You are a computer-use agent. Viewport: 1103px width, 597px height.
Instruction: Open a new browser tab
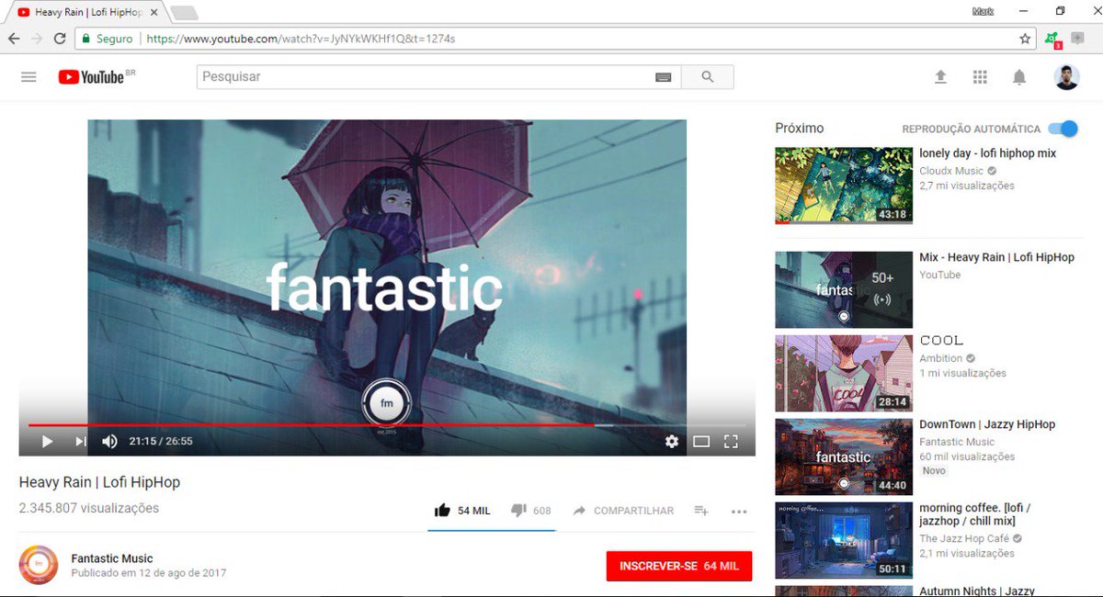click(x=184, y=13)
